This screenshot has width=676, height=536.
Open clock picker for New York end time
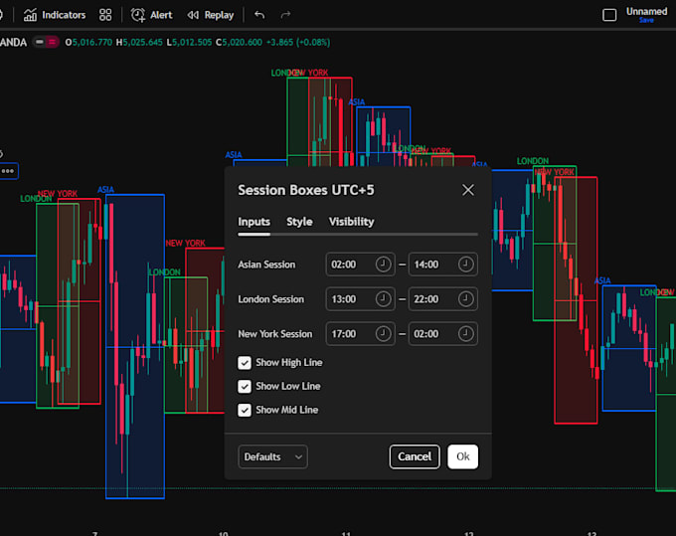pos(465,333)
